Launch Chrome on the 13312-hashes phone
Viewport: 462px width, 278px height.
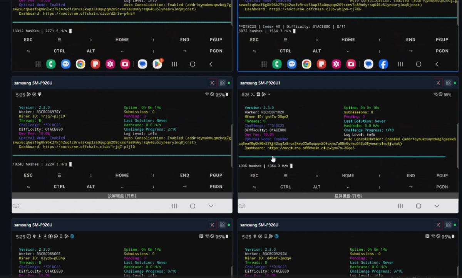click(80, 64)
